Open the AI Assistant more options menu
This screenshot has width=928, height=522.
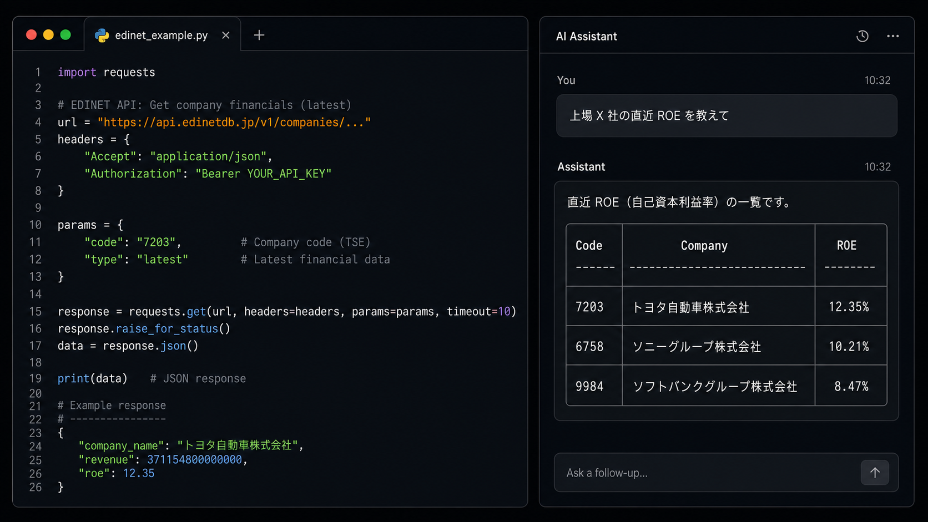click(892, 36)
